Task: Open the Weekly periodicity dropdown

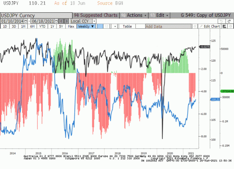Action: pos(86,27)
